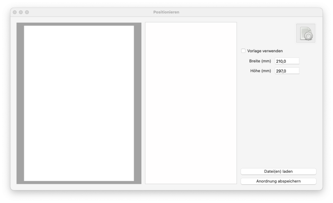Click the white page in the preview
The width and height of the screenshot is (333, 203).
coord(79,103)
